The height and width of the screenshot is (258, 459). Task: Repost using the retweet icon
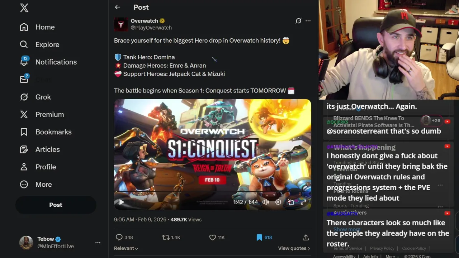click(166, 237)
